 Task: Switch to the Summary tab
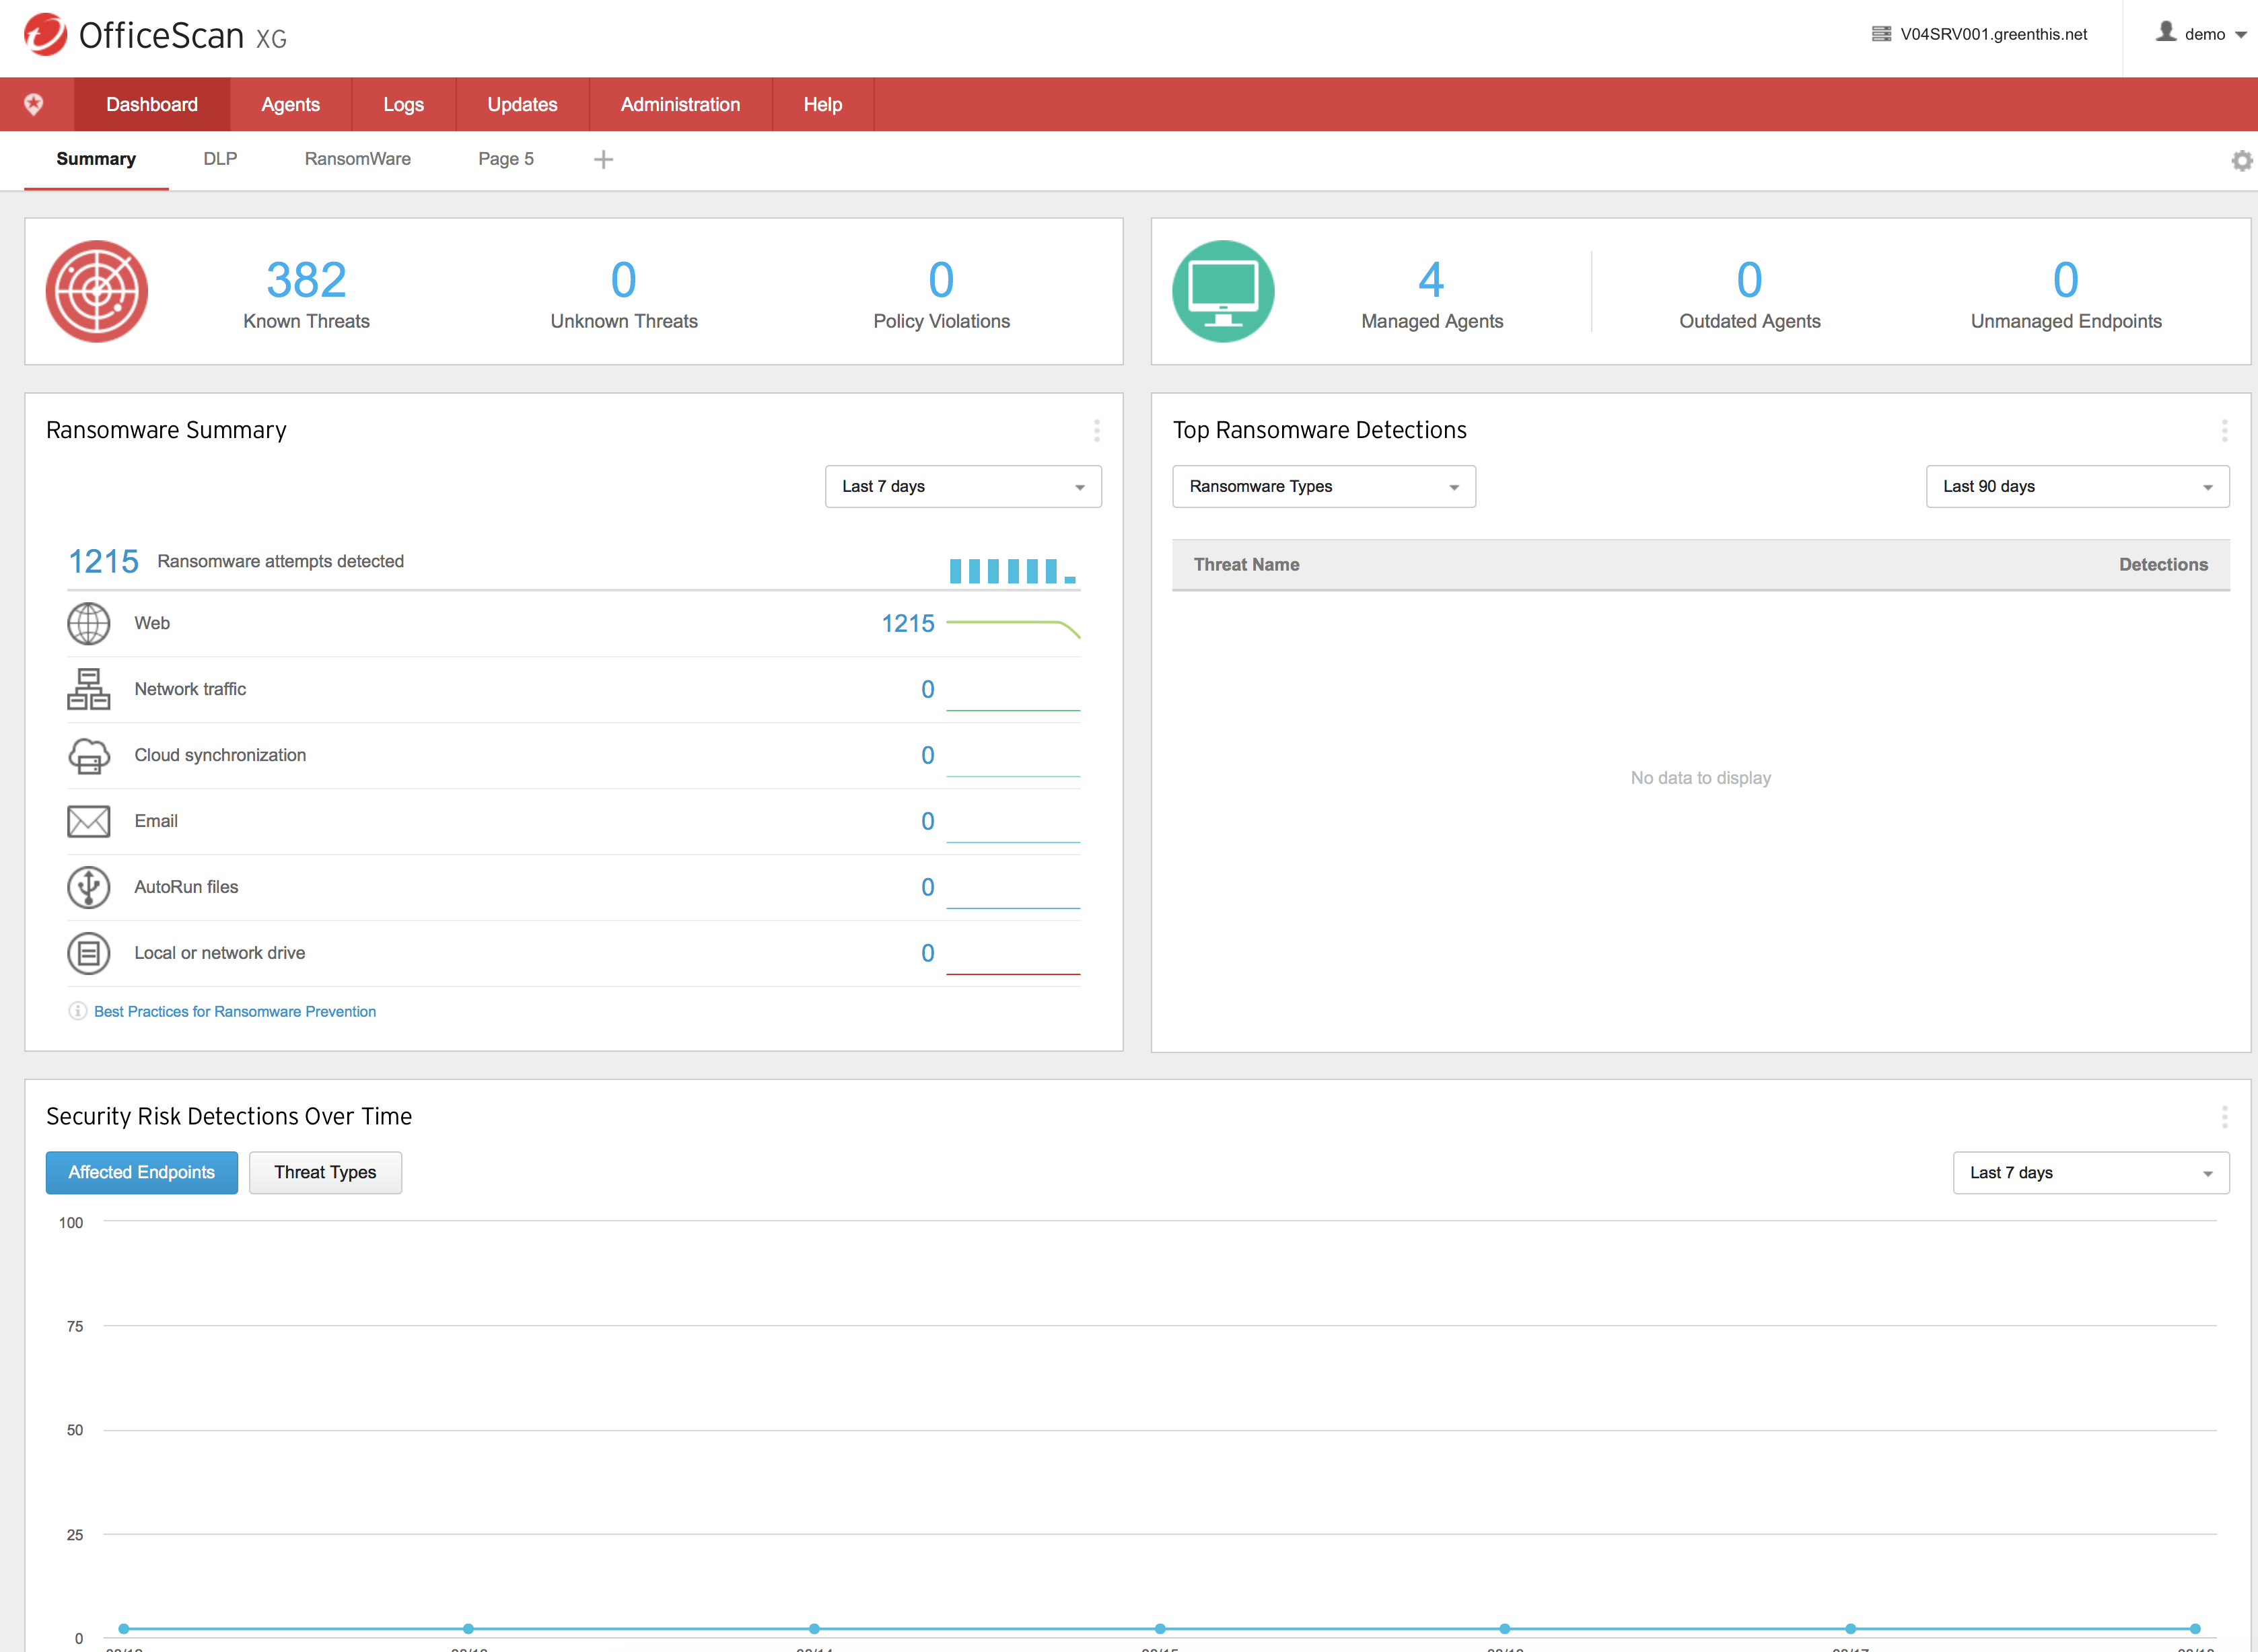96,159
